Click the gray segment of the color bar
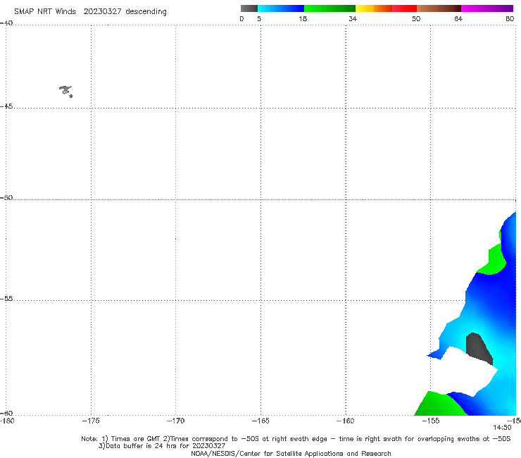The image size is (521, 458). click(249, 8)
